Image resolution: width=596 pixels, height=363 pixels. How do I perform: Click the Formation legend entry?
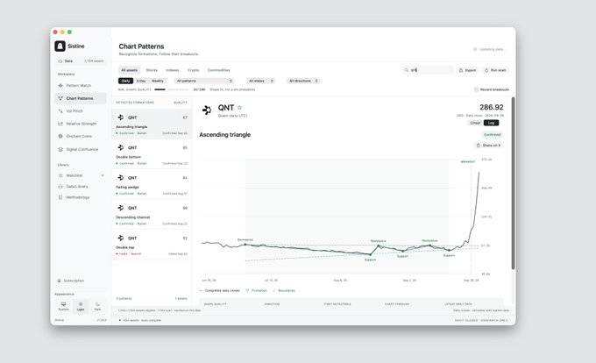[257, 290]
